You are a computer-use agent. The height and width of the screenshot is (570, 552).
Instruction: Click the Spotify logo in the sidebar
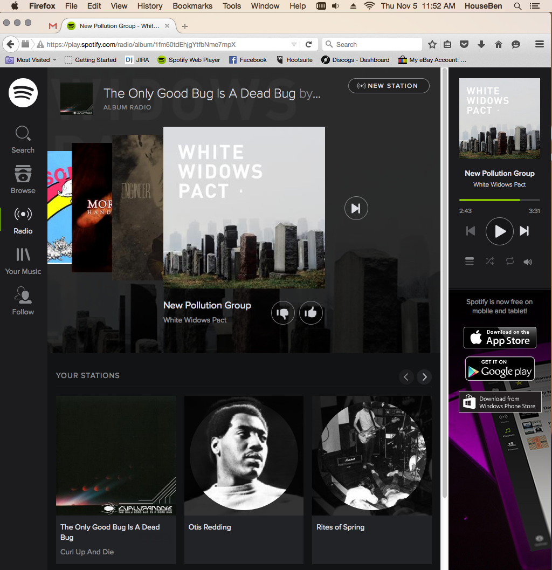[x=23, y=93]
